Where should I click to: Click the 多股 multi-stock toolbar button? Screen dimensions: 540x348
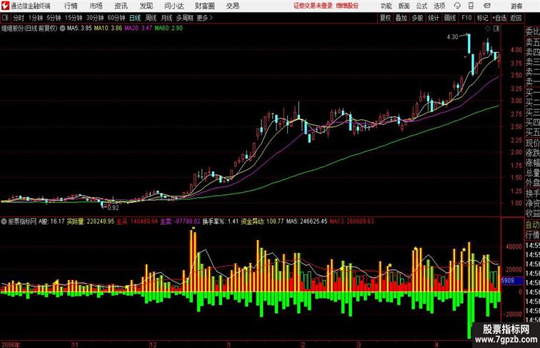[417, 18]
